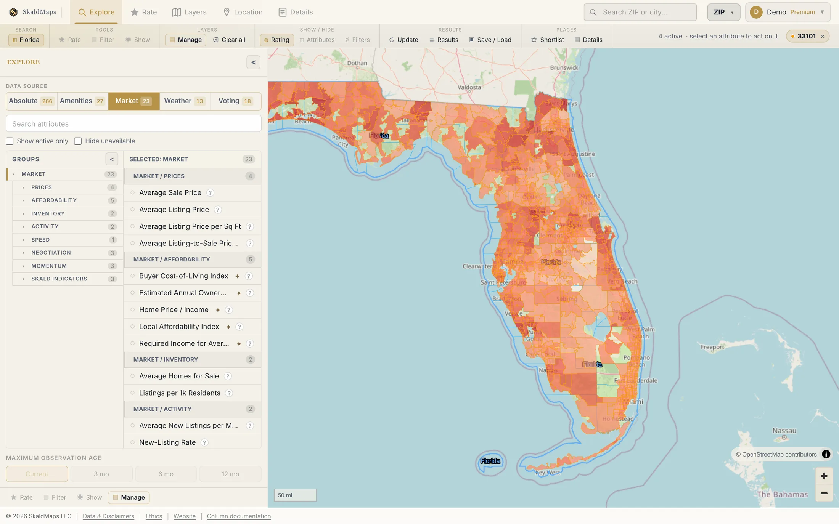This screenshot has height=524, width=839.
Task: Open help for Local Affordability Index
Action: pyautogui.click(x=239, y=327)
